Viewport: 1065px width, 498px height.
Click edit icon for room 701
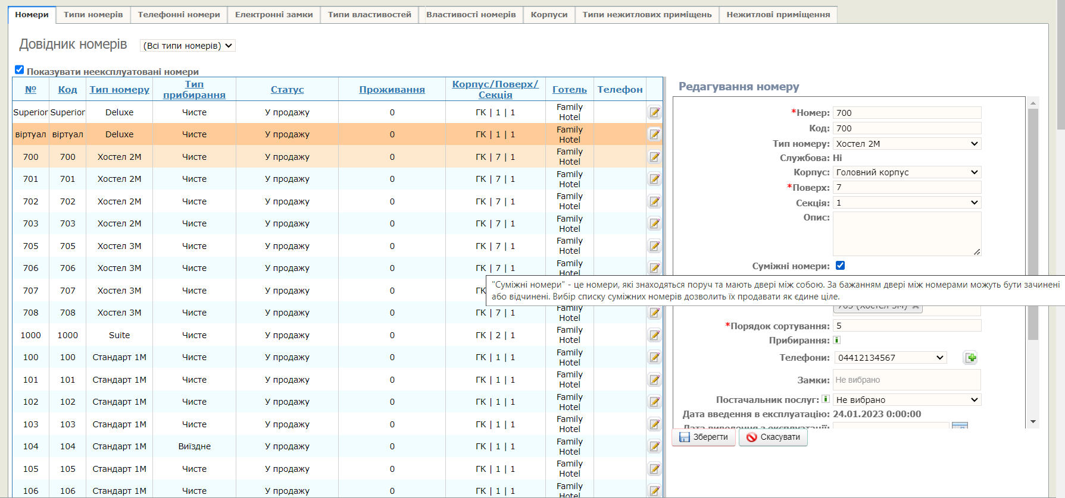[x=654, y=179]
